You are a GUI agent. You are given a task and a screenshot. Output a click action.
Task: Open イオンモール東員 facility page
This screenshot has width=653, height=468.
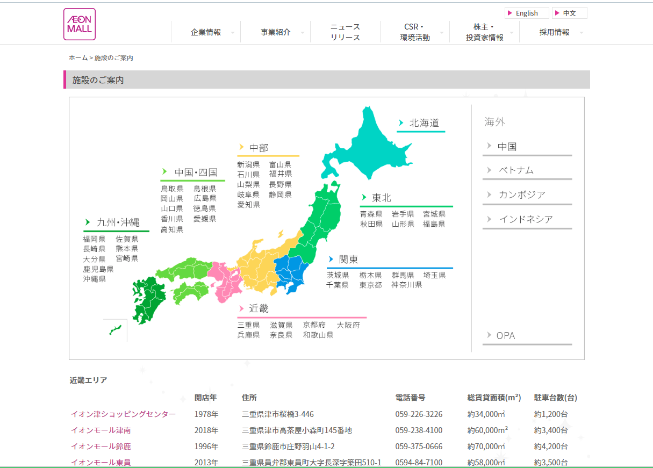pos(101,463)
